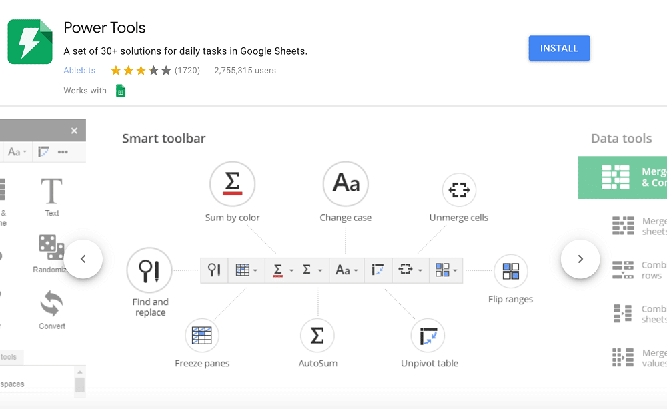Click the AutoSum sigma circle icon
Screen dimensions: 667x409
click(317, 336)
